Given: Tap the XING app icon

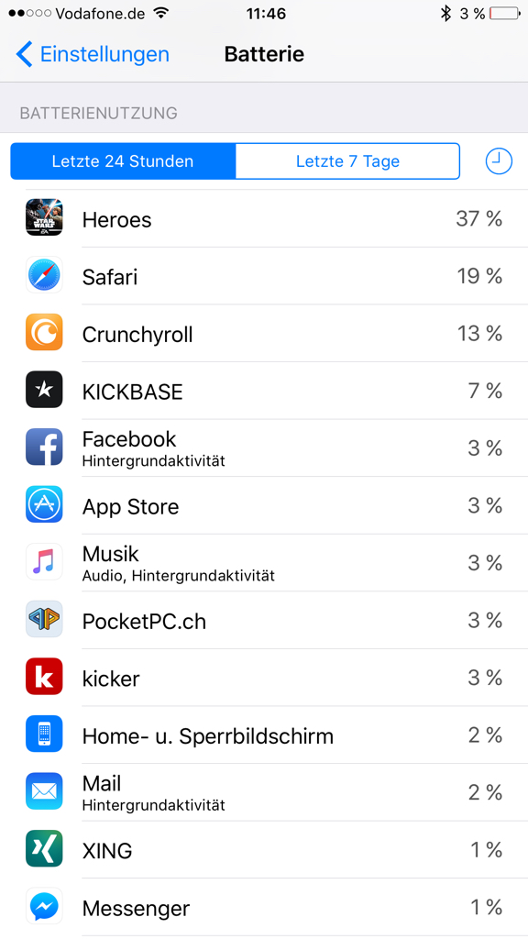Looking at the screenshot, I should tap(44, 849).
